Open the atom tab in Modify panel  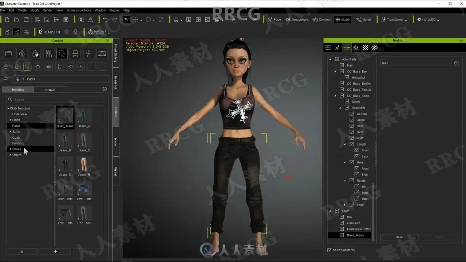tap(375, 48)
